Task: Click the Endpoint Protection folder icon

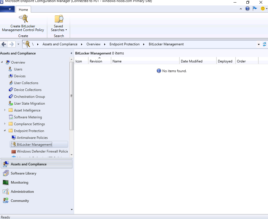Action: (11, 131)
